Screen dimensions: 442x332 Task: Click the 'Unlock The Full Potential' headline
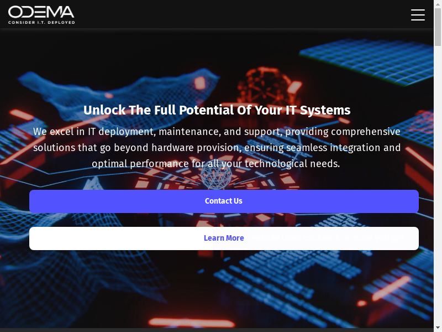[x=217, y=110]
